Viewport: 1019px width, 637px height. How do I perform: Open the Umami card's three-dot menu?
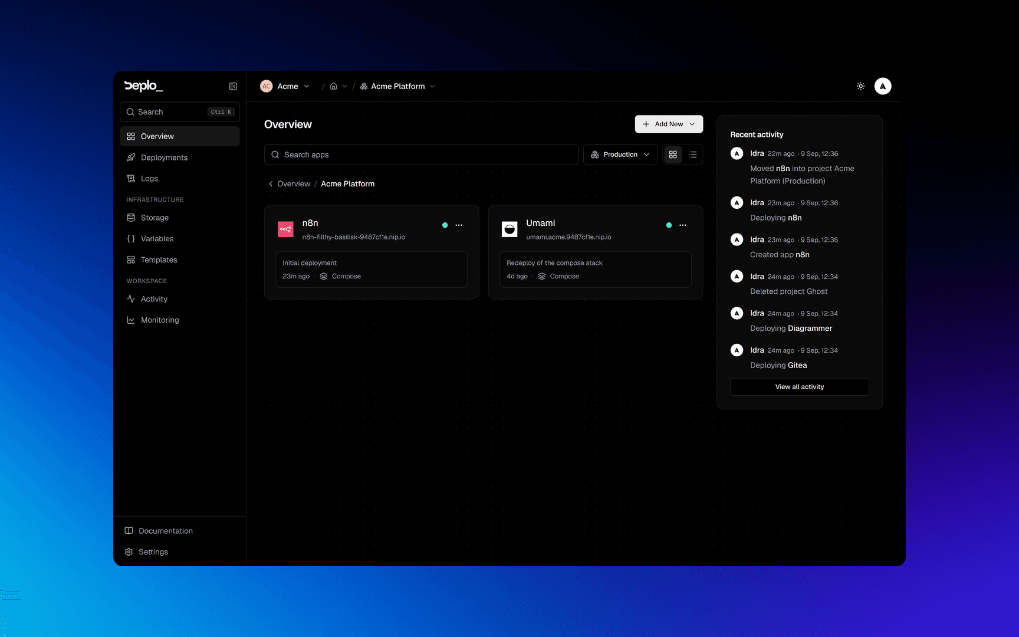pos(683,225)
